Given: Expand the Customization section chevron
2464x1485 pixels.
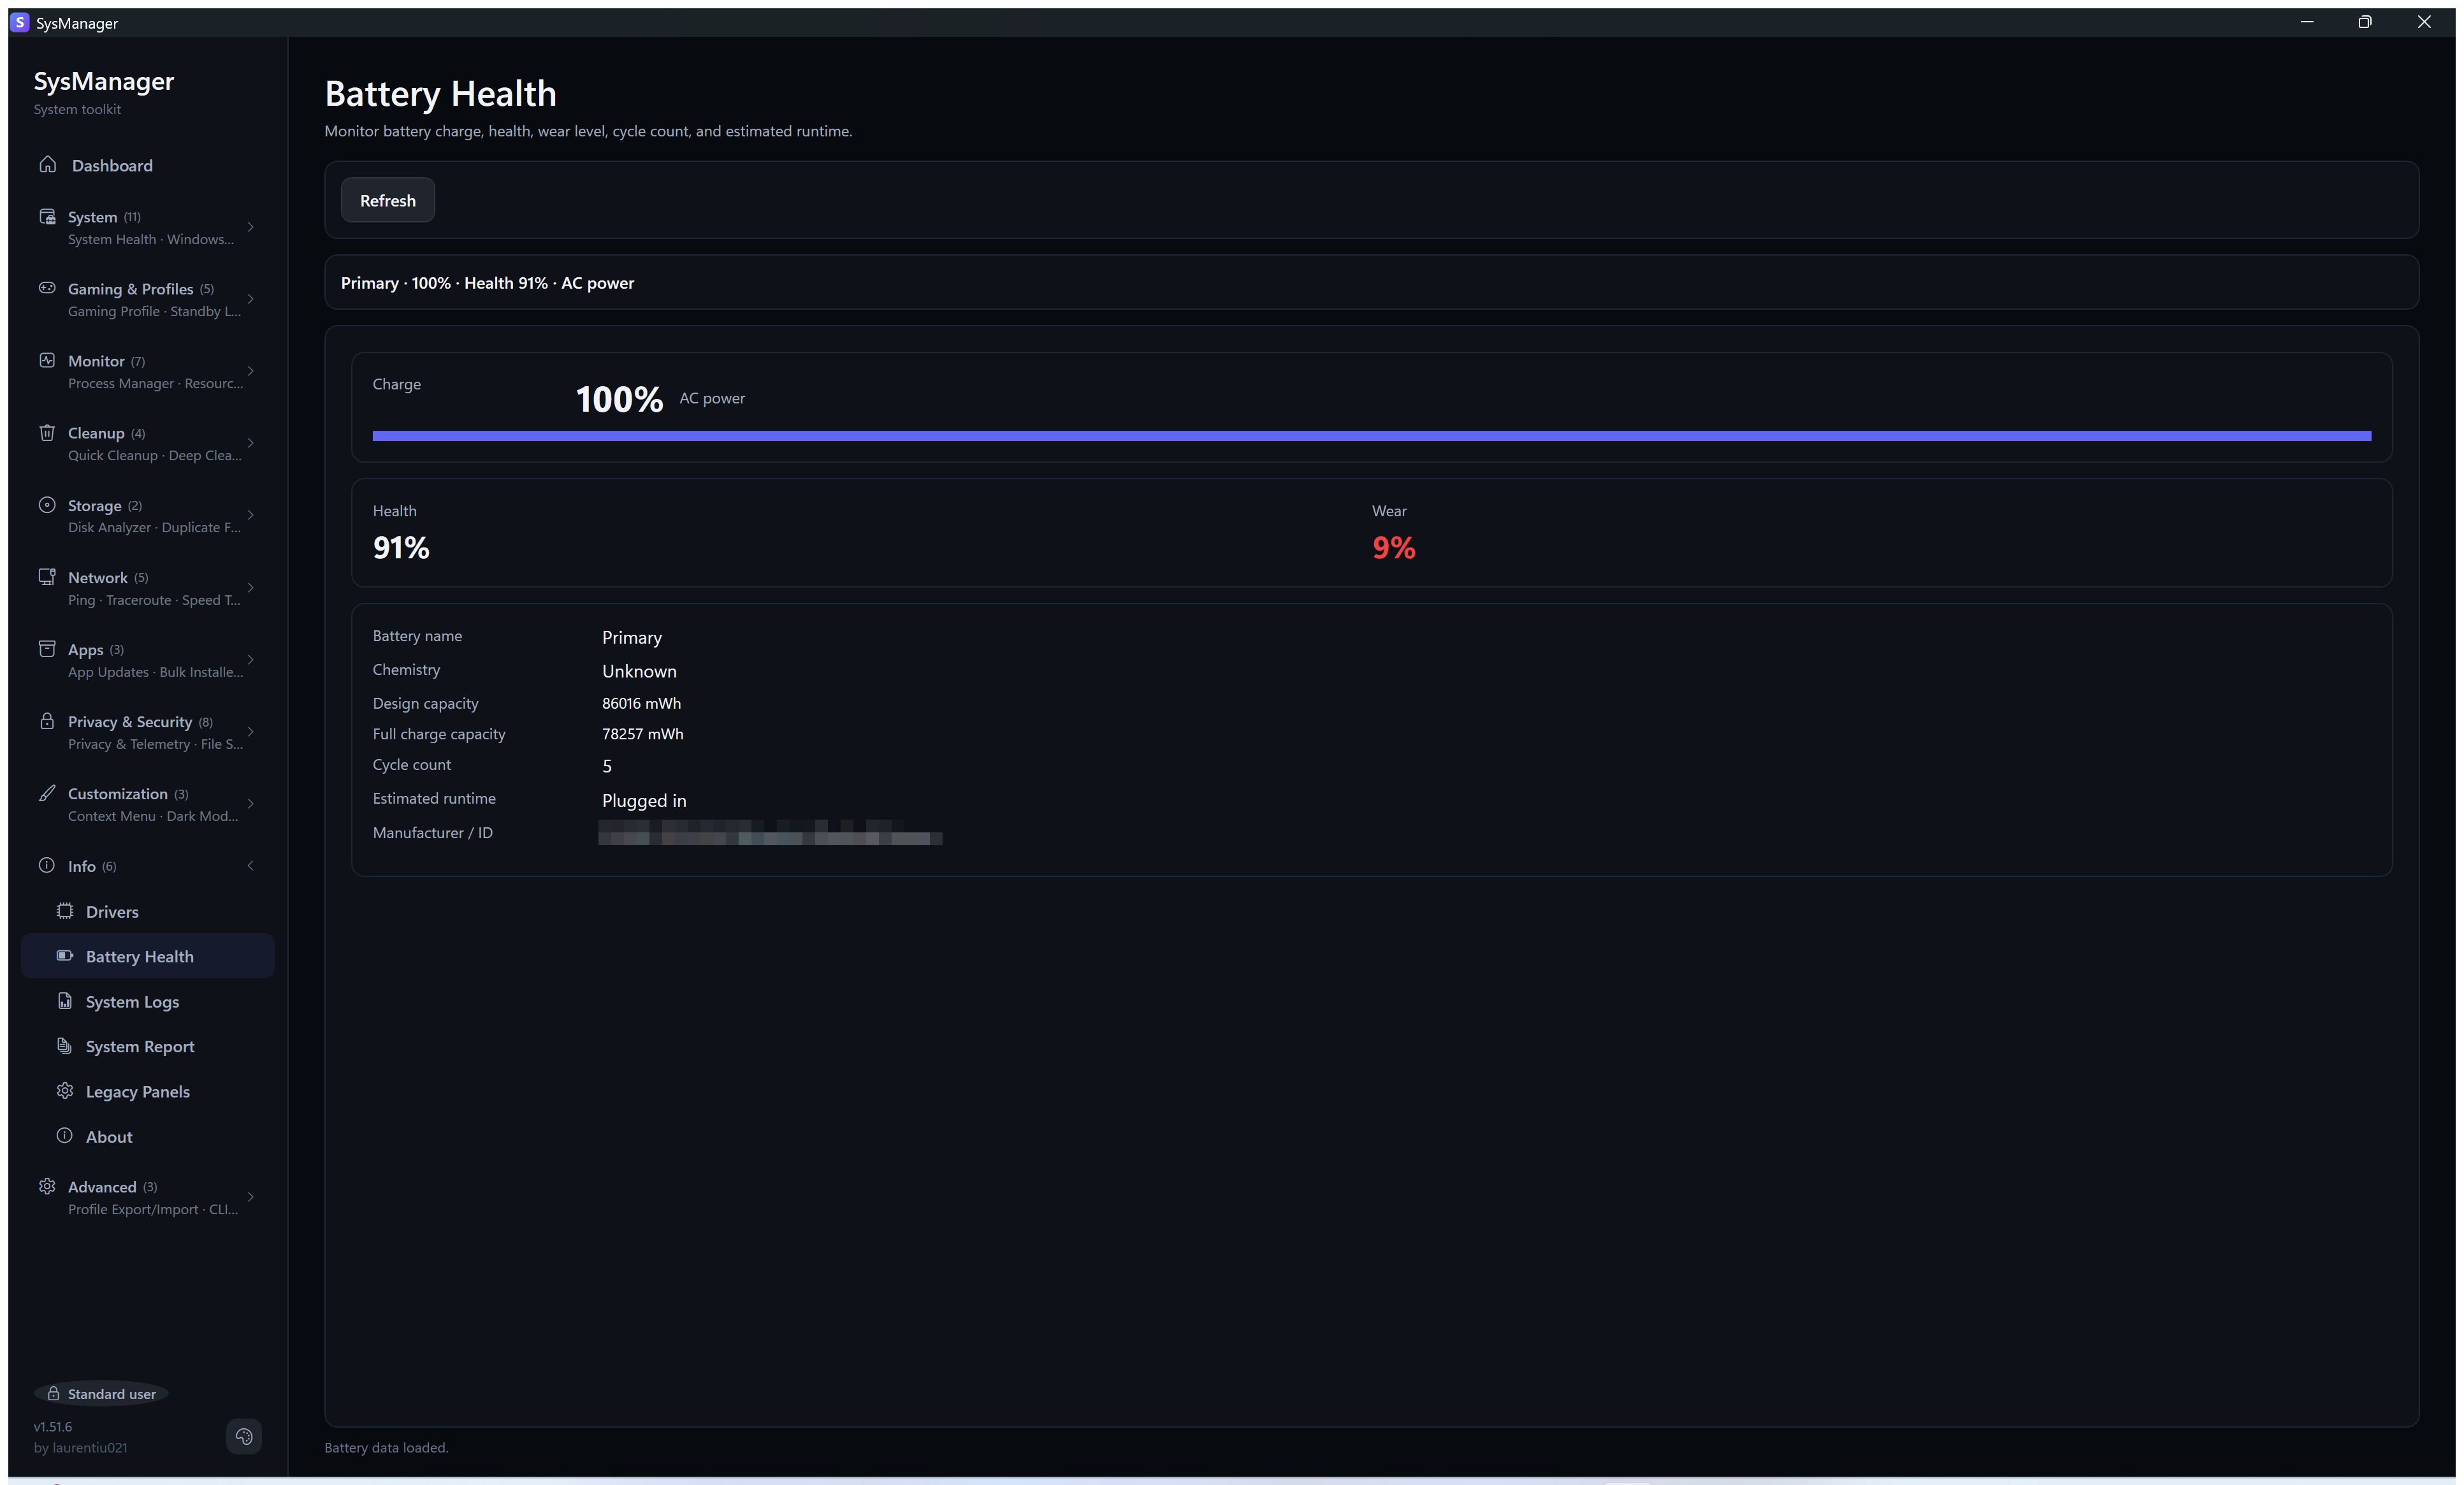Looking at the screenshot, I should [250, 804].
